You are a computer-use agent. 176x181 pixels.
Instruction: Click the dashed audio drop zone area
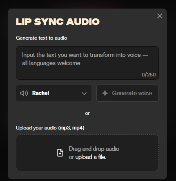[x=87, y=153]
